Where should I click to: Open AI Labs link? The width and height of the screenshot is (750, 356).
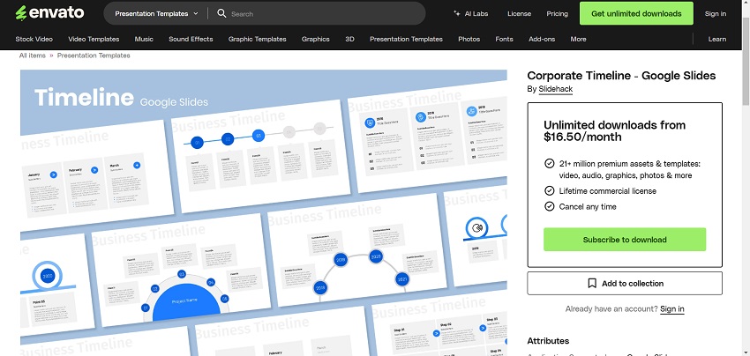[x=470, y=14]
